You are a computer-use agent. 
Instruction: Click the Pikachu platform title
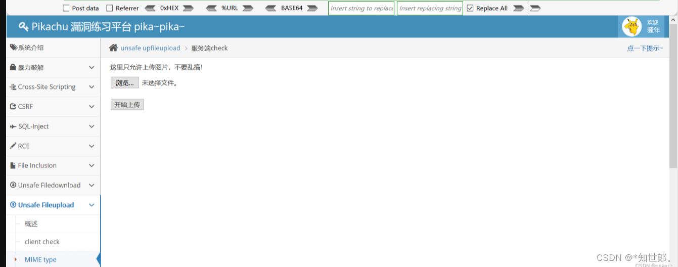pyautogui.click(x=108, y=27)
